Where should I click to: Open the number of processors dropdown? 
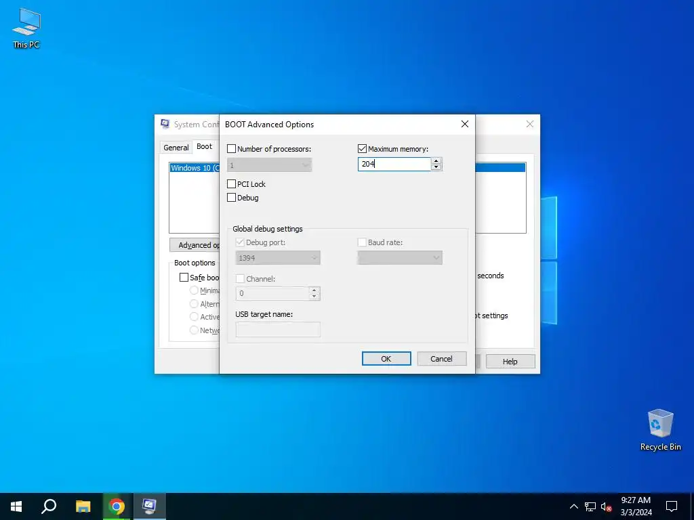[x=270, y=165]
